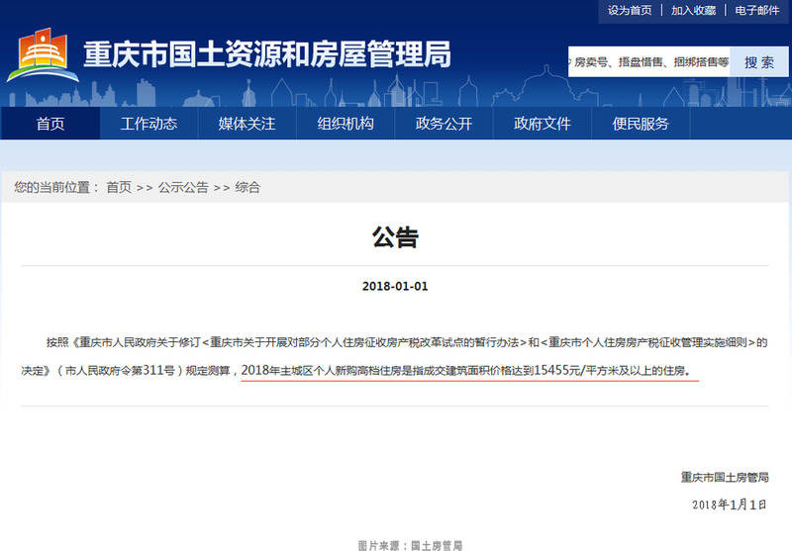Click the Chongqing bureau building logo

pyautogui.click(x=38, y=55)
